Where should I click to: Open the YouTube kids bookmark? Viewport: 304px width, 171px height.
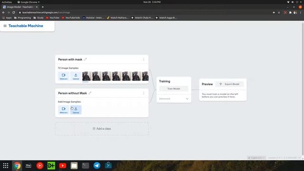coord(71,18)
